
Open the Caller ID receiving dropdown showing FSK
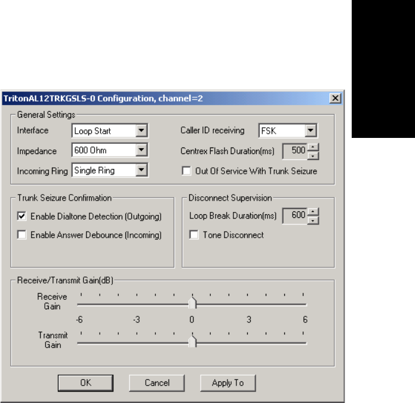click(x=288, y=131)
